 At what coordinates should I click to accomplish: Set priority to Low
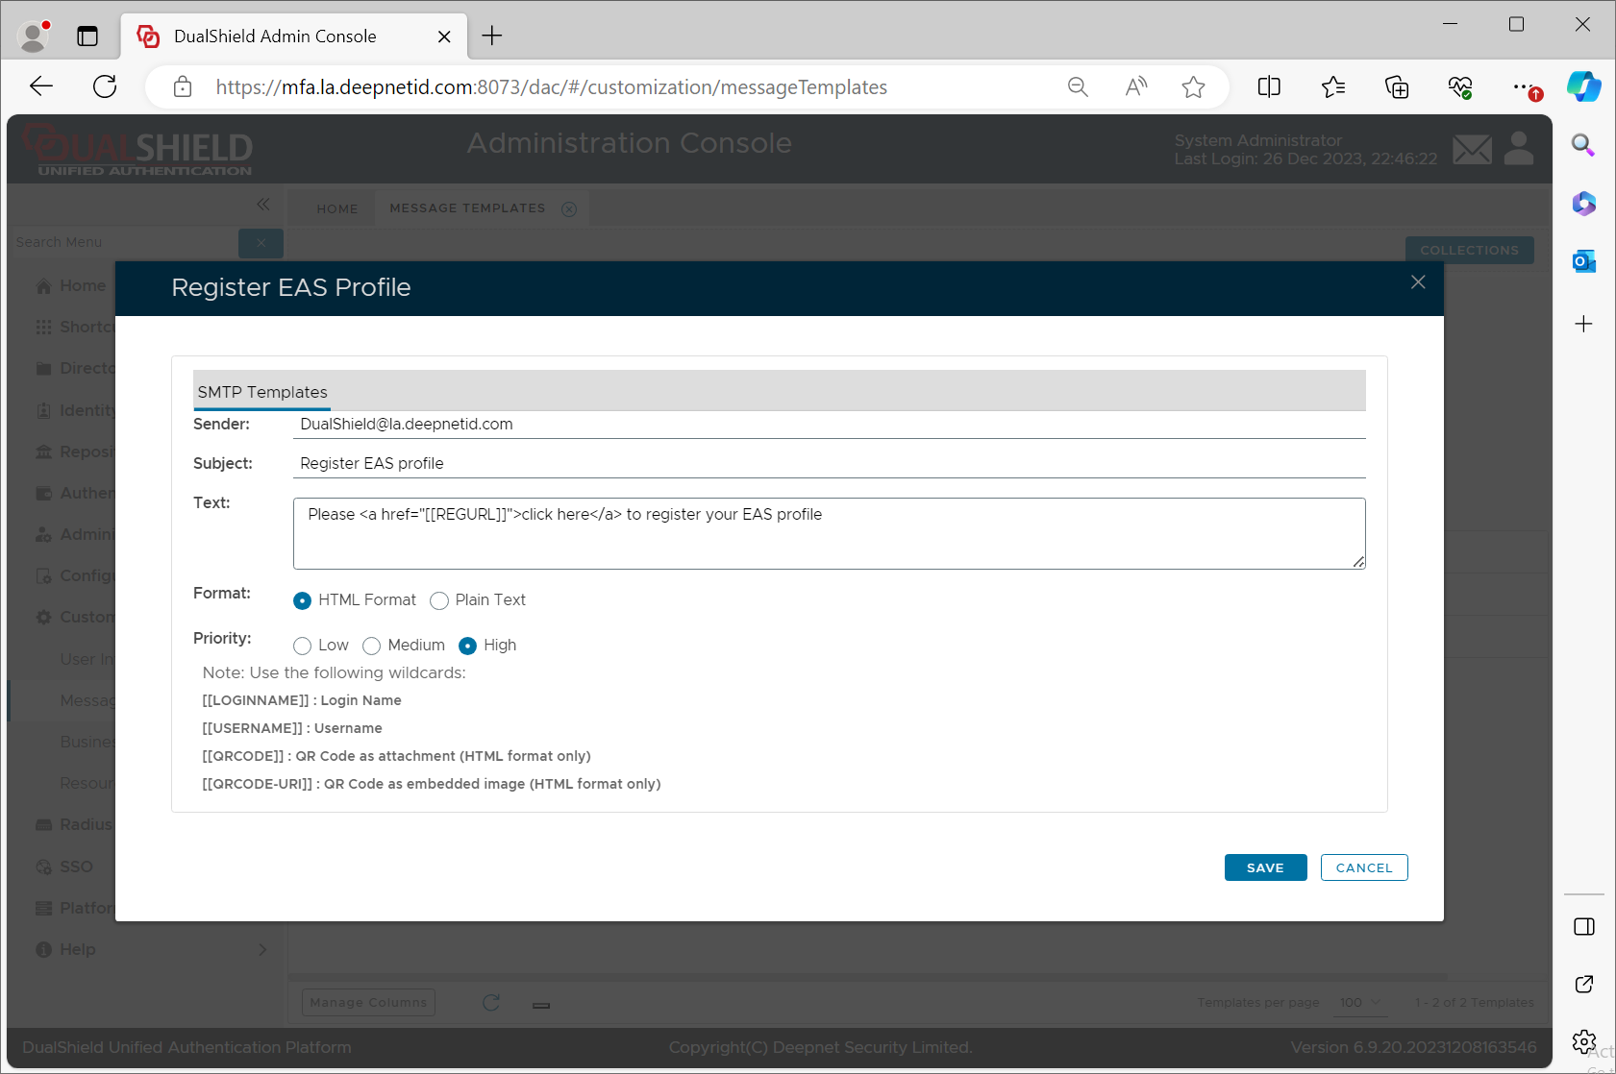pos(303,646)
